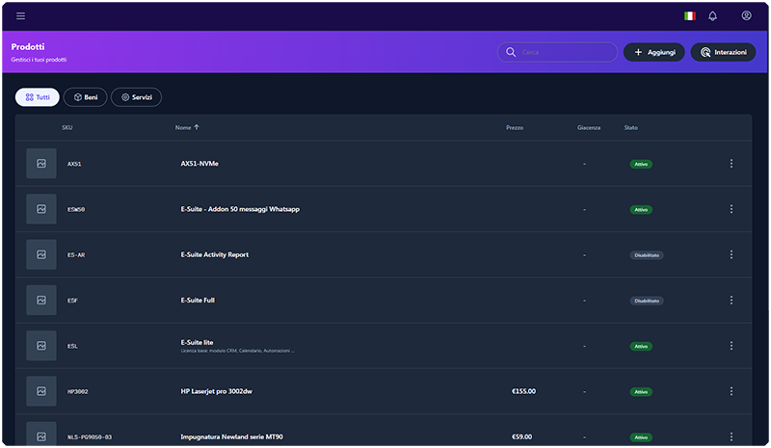Click the Interazioni button

(x=723, y=52)
